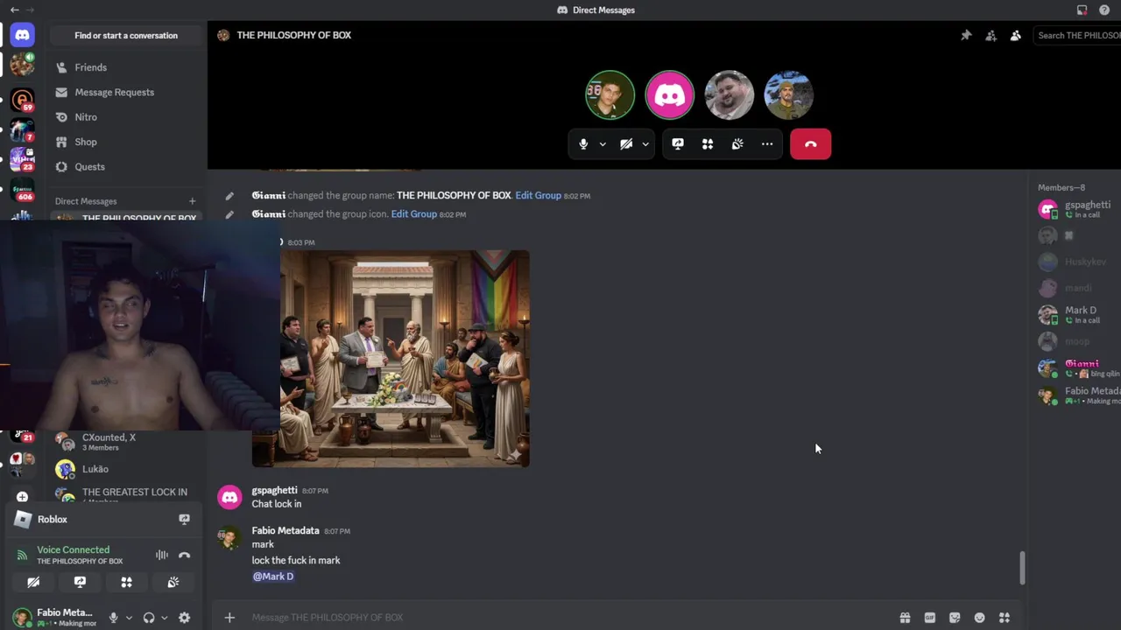1121x630 pixels.
Task: Turn on camera in voice panel
Action: (33, 582)
